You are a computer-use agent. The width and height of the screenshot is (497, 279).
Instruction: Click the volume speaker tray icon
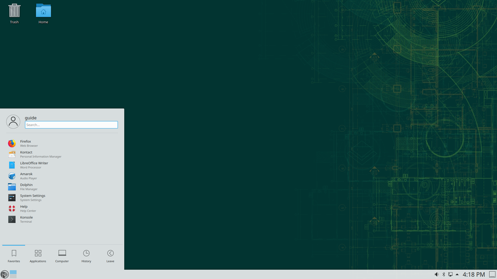pos(437,274)
